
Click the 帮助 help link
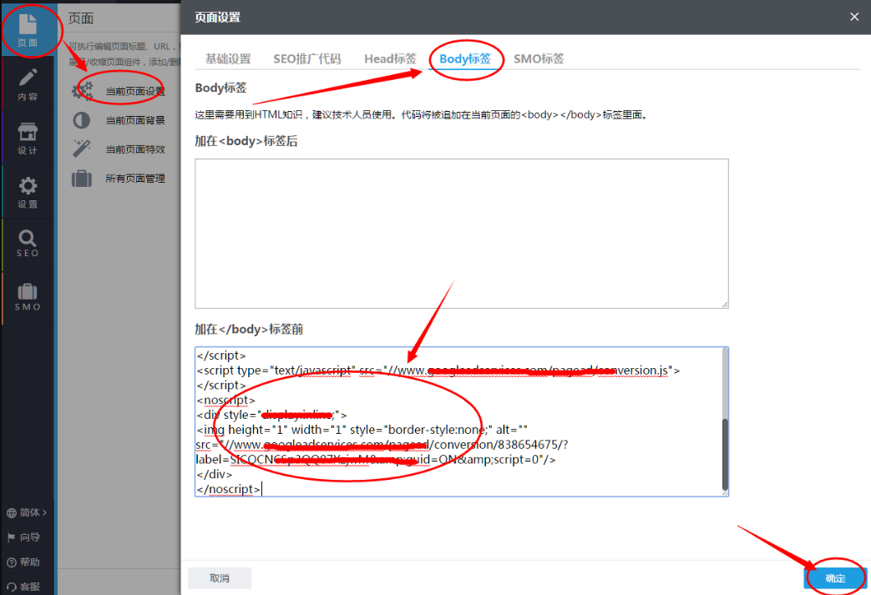pos(28,562)
